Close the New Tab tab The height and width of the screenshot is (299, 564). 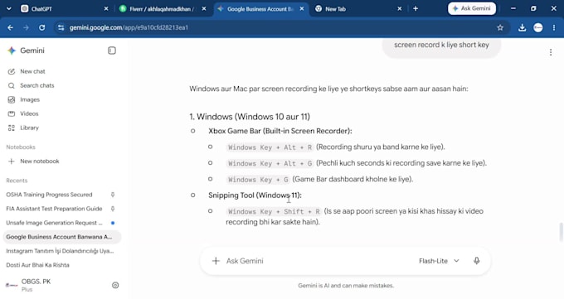pos(399,8)
